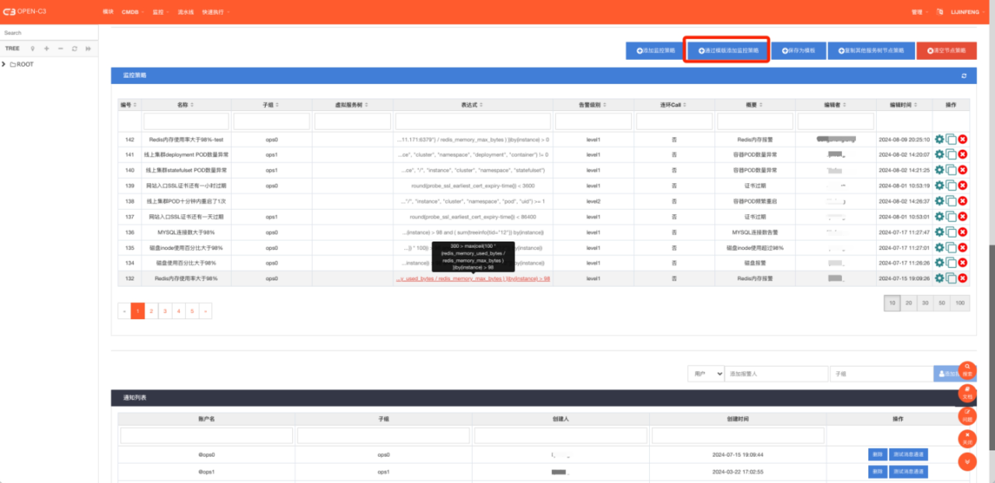Open the 用户 type dropdown
Screen dimensions: 995x483
tap(706, 374)
